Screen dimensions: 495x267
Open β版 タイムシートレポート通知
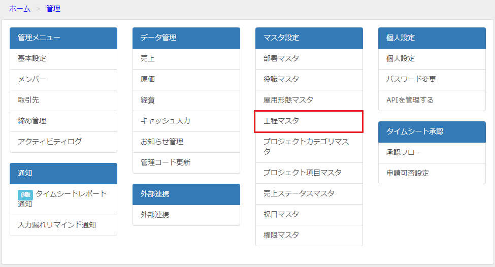tap(63, 199)
